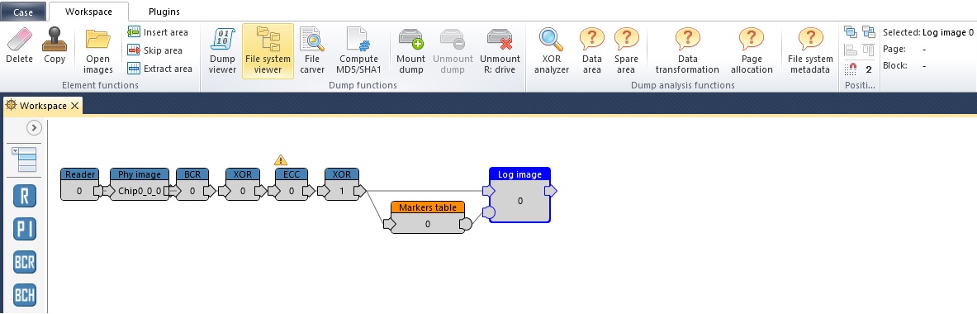The image size is (977, 314).
Task: Toggle the snap position magnet icon
Action: pos(851,69)
